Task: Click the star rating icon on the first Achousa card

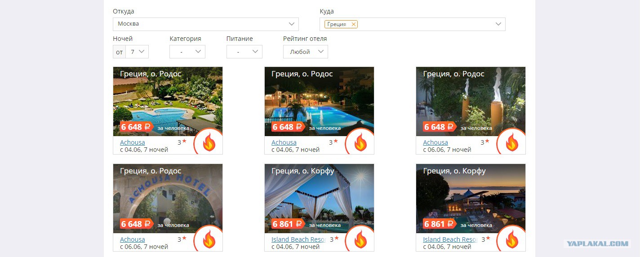Action: tap(184, 141)
